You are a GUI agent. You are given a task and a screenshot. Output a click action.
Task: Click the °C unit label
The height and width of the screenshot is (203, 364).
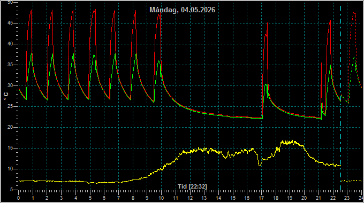(x=6, y=96)
